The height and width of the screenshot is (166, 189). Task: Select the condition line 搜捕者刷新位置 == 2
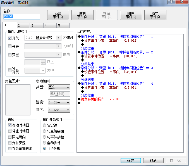click(115, 52)
